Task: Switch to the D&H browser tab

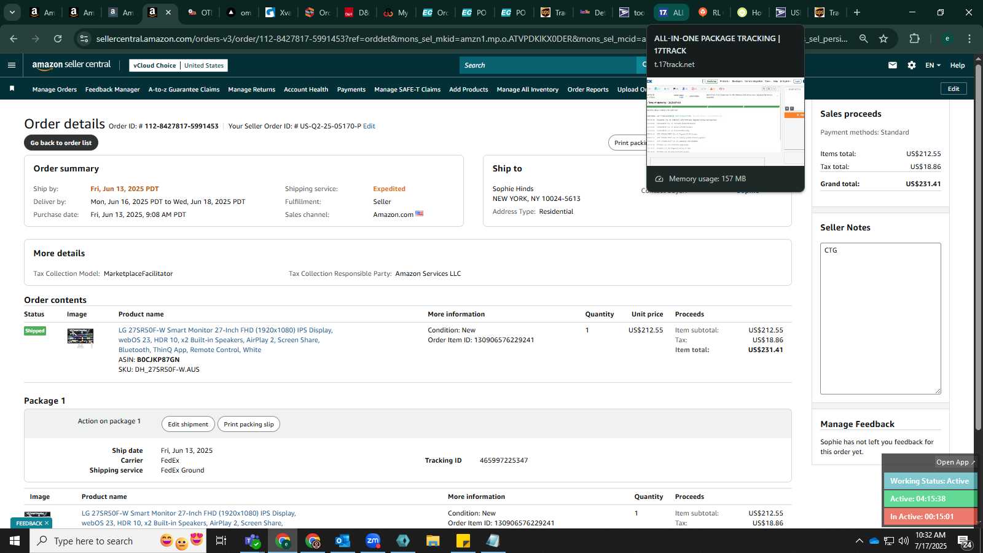Action: (x=356, y=12)
